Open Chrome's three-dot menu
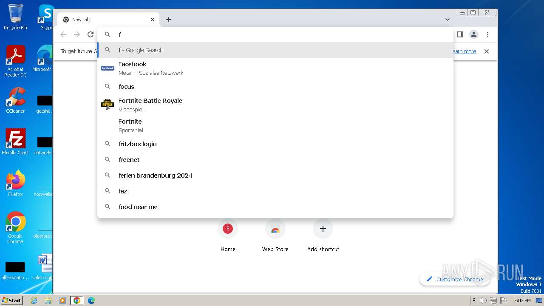Image resolution: width=544 pixels, height=306 pixels. 487,34
